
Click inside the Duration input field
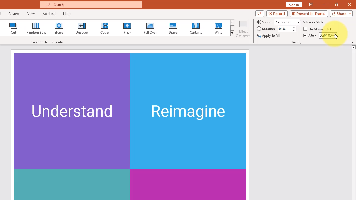[285, 29]
